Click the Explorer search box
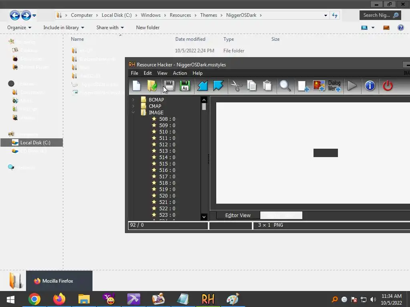Viewport: 410px width, 307px height. (380, 16)
